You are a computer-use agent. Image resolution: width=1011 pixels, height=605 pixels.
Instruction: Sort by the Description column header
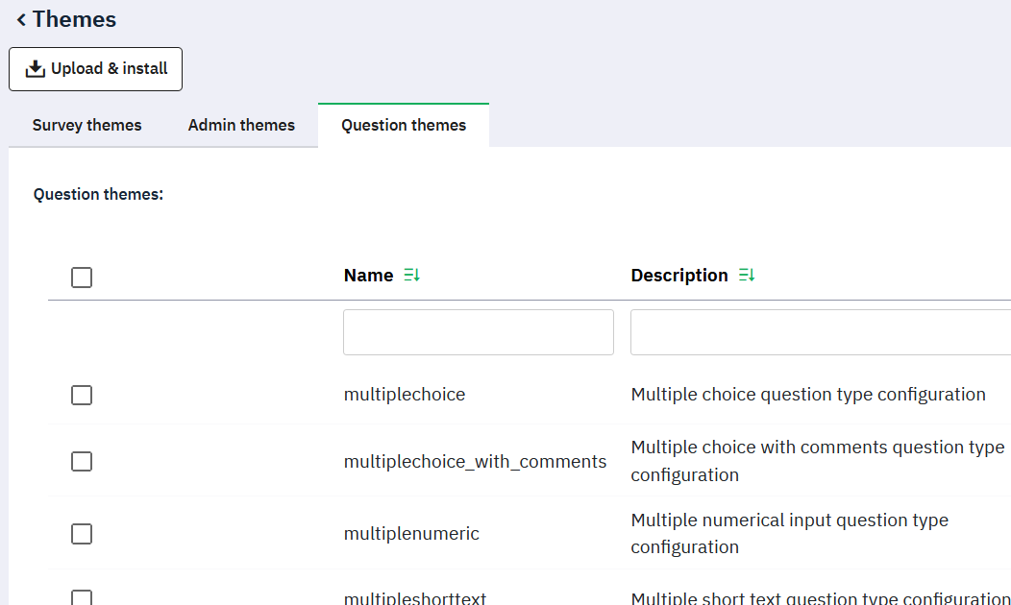pos(678,276)
